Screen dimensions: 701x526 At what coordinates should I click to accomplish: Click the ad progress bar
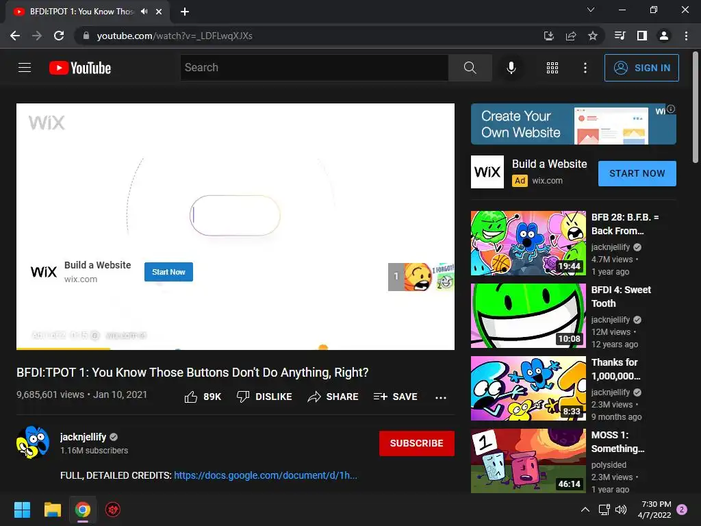235,349
